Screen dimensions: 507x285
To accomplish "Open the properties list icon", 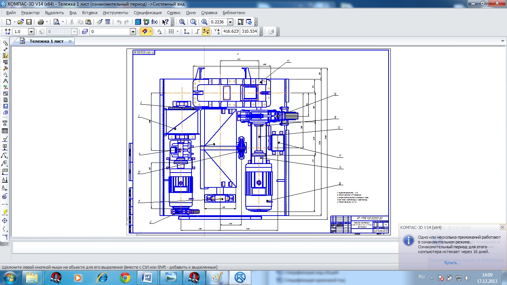I will (x=108, y=22).
